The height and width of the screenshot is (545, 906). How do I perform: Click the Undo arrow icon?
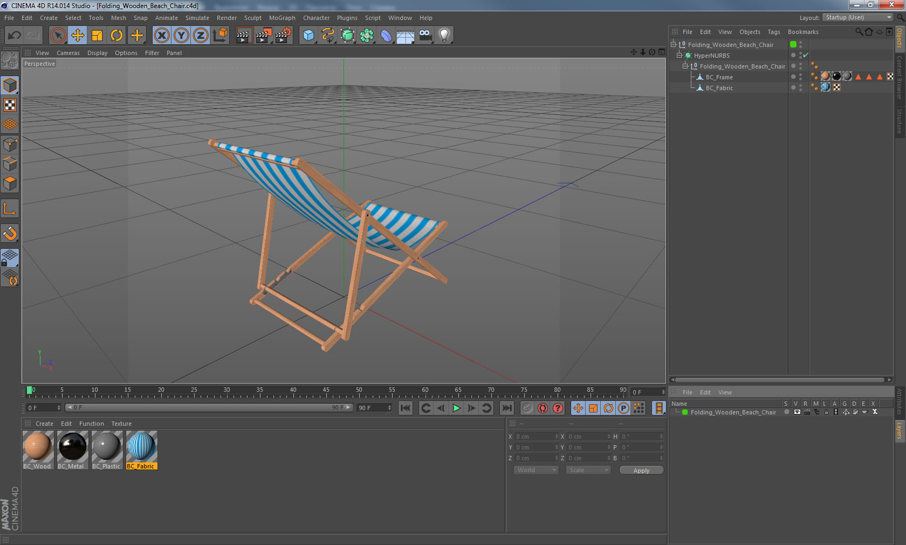(15, 36)
